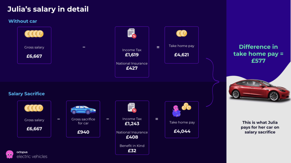Click the tax document icon in the Salary Sacrifice section

[132, 108]
